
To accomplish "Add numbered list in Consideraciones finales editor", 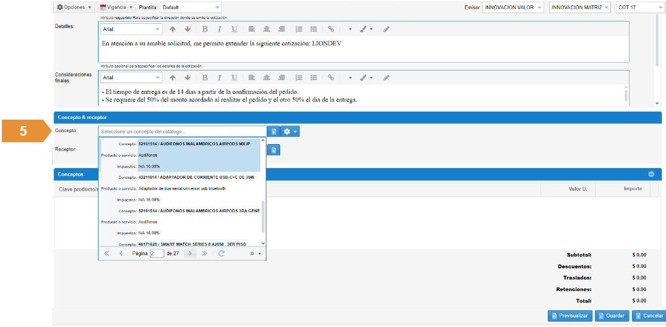I will pos(299,78).
